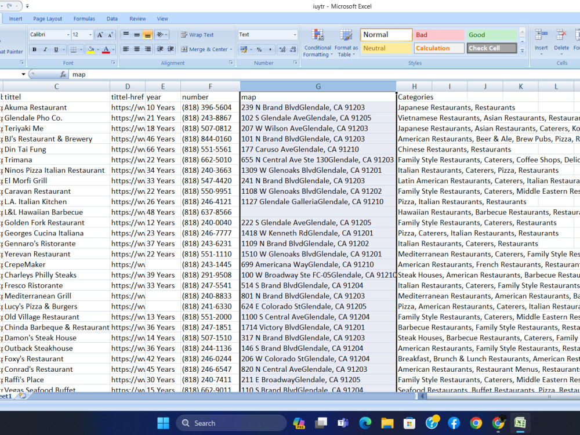The image size is (580, 435).
Task: Toggle italic formatting
Action: [45, 49]
